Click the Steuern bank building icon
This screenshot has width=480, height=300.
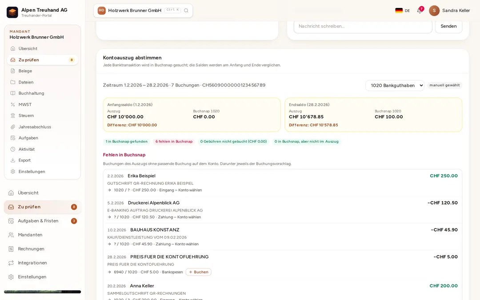click(x=13, y=116)
